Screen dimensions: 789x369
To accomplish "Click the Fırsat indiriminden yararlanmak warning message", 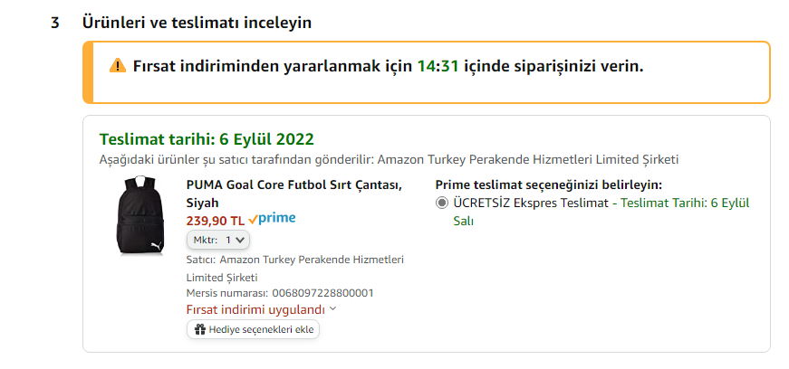I will click(x=388, y=66).
